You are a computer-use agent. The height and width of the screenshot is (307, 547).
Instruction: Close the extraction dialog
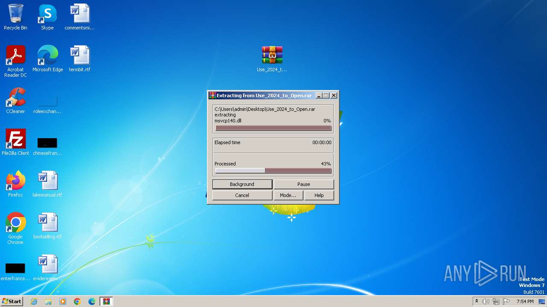pos(334,96)
